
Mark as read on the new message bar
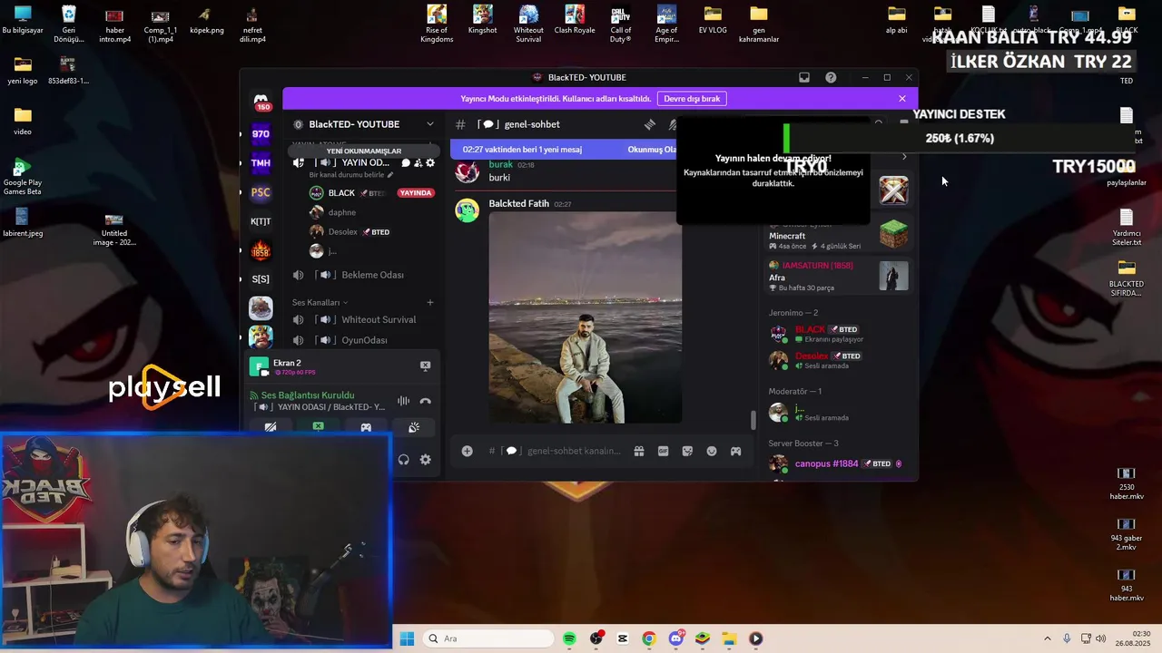coord(652,150)
